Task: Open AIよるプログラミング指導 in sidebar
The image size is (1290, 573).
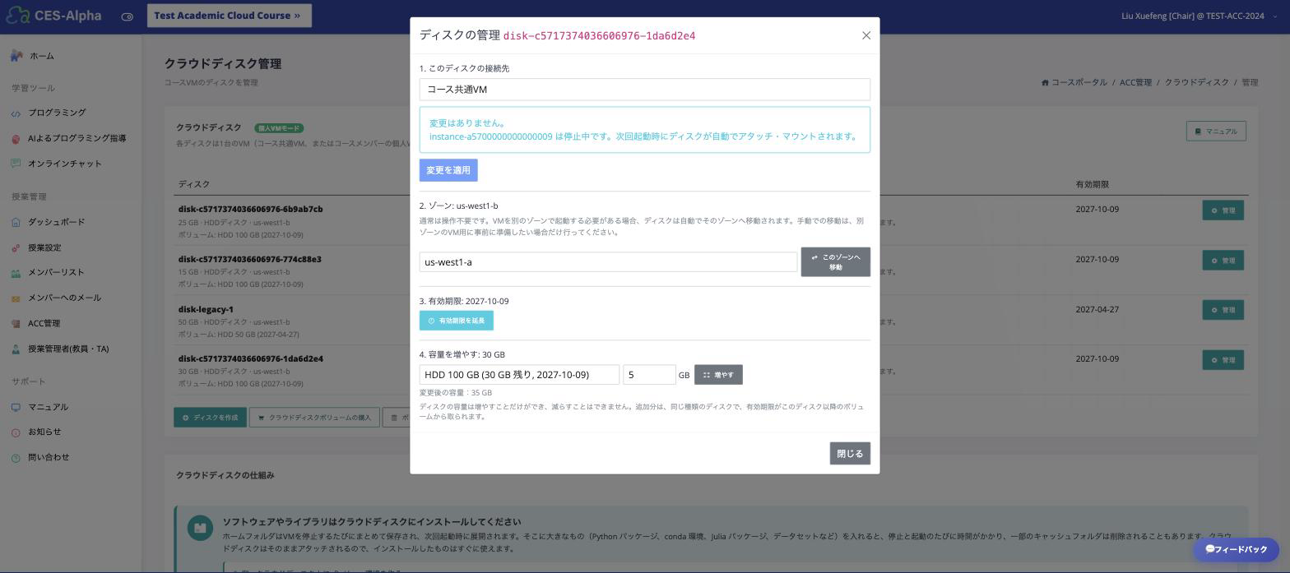Action: (x=77, y=138)
